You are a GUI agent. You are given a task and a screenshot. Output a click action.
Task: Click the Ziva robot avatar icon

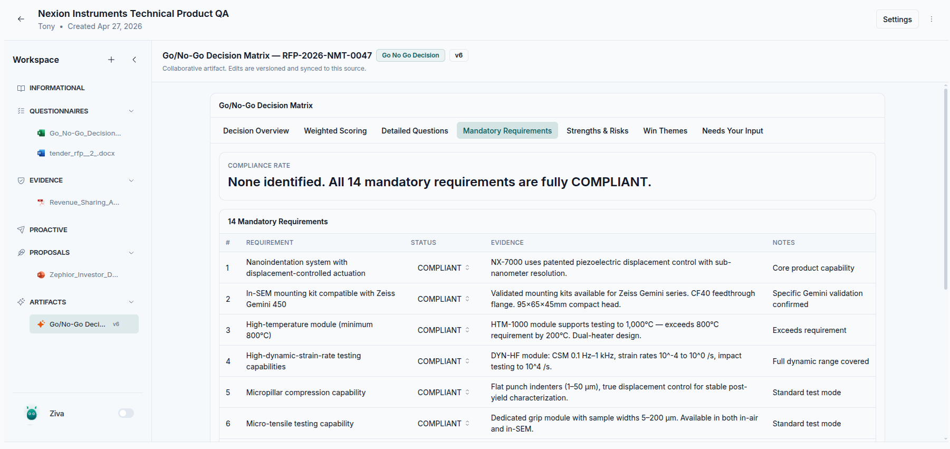[x=32, y=414]
